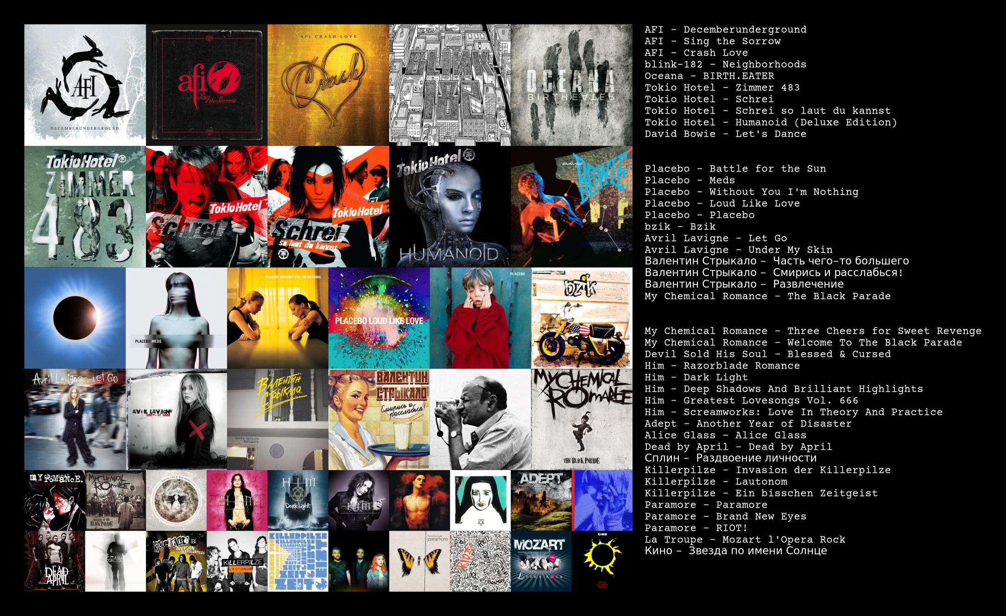This screenshot has width=1006, height=616.
Task: Select the HIM Dark Light tower cover
Action: (x=298, y=500)
